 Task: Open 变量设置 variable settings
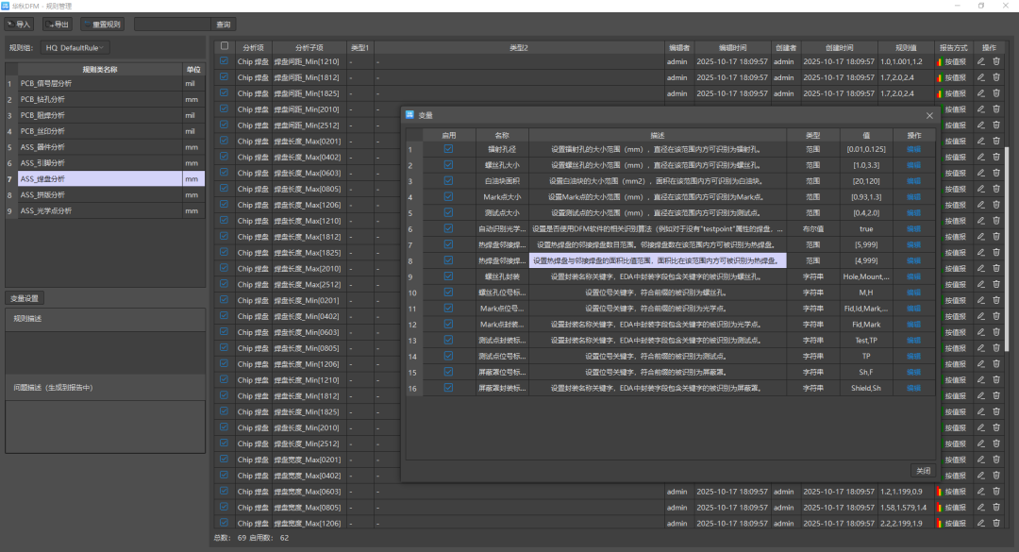[x=25, y=298]
